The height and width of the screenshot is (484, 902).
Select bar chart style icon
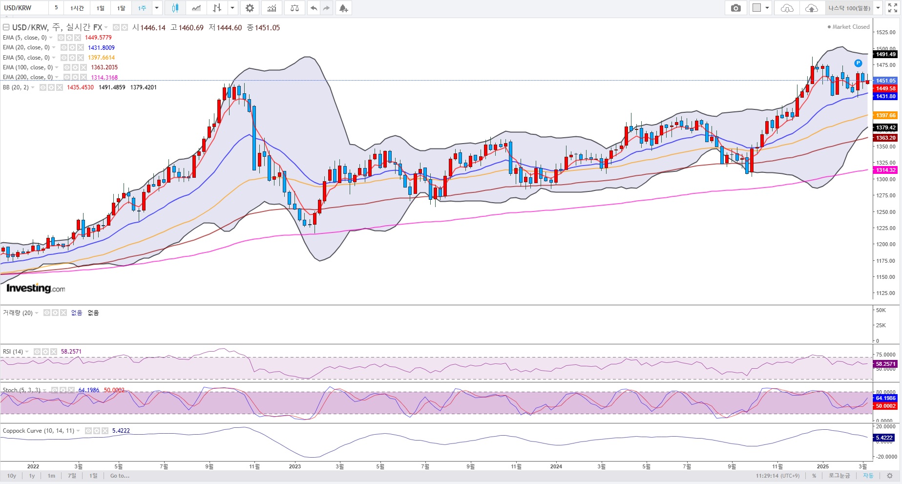coord(217,8)
